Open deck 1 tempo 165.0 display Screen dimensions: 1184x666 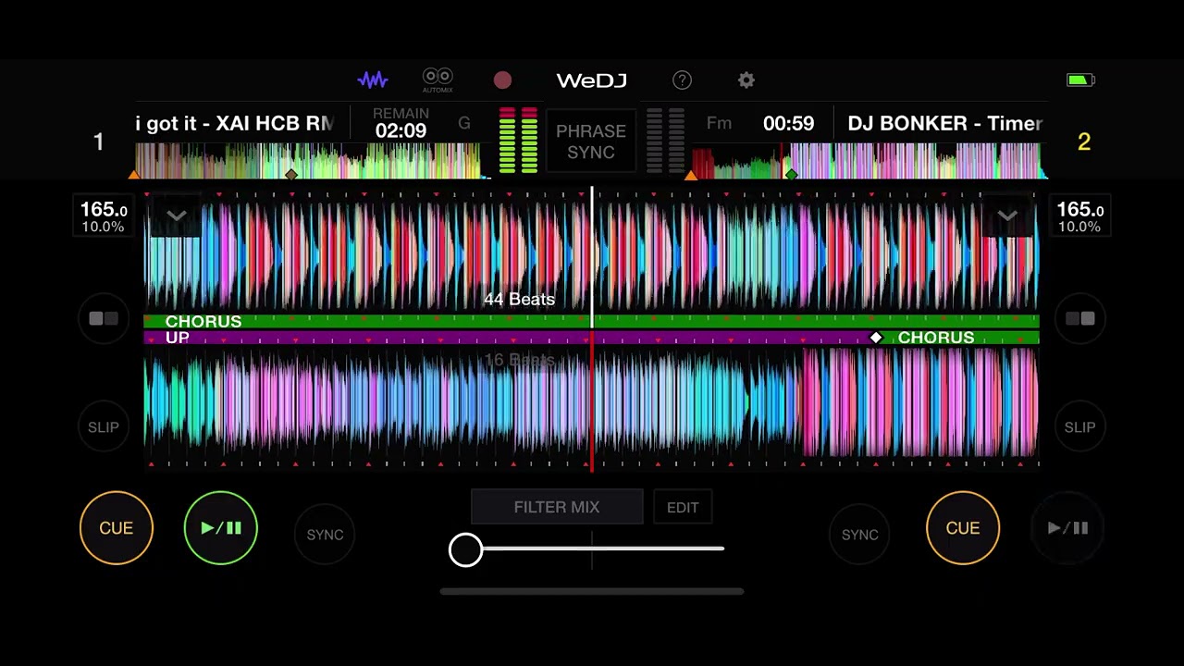point(104,217)
